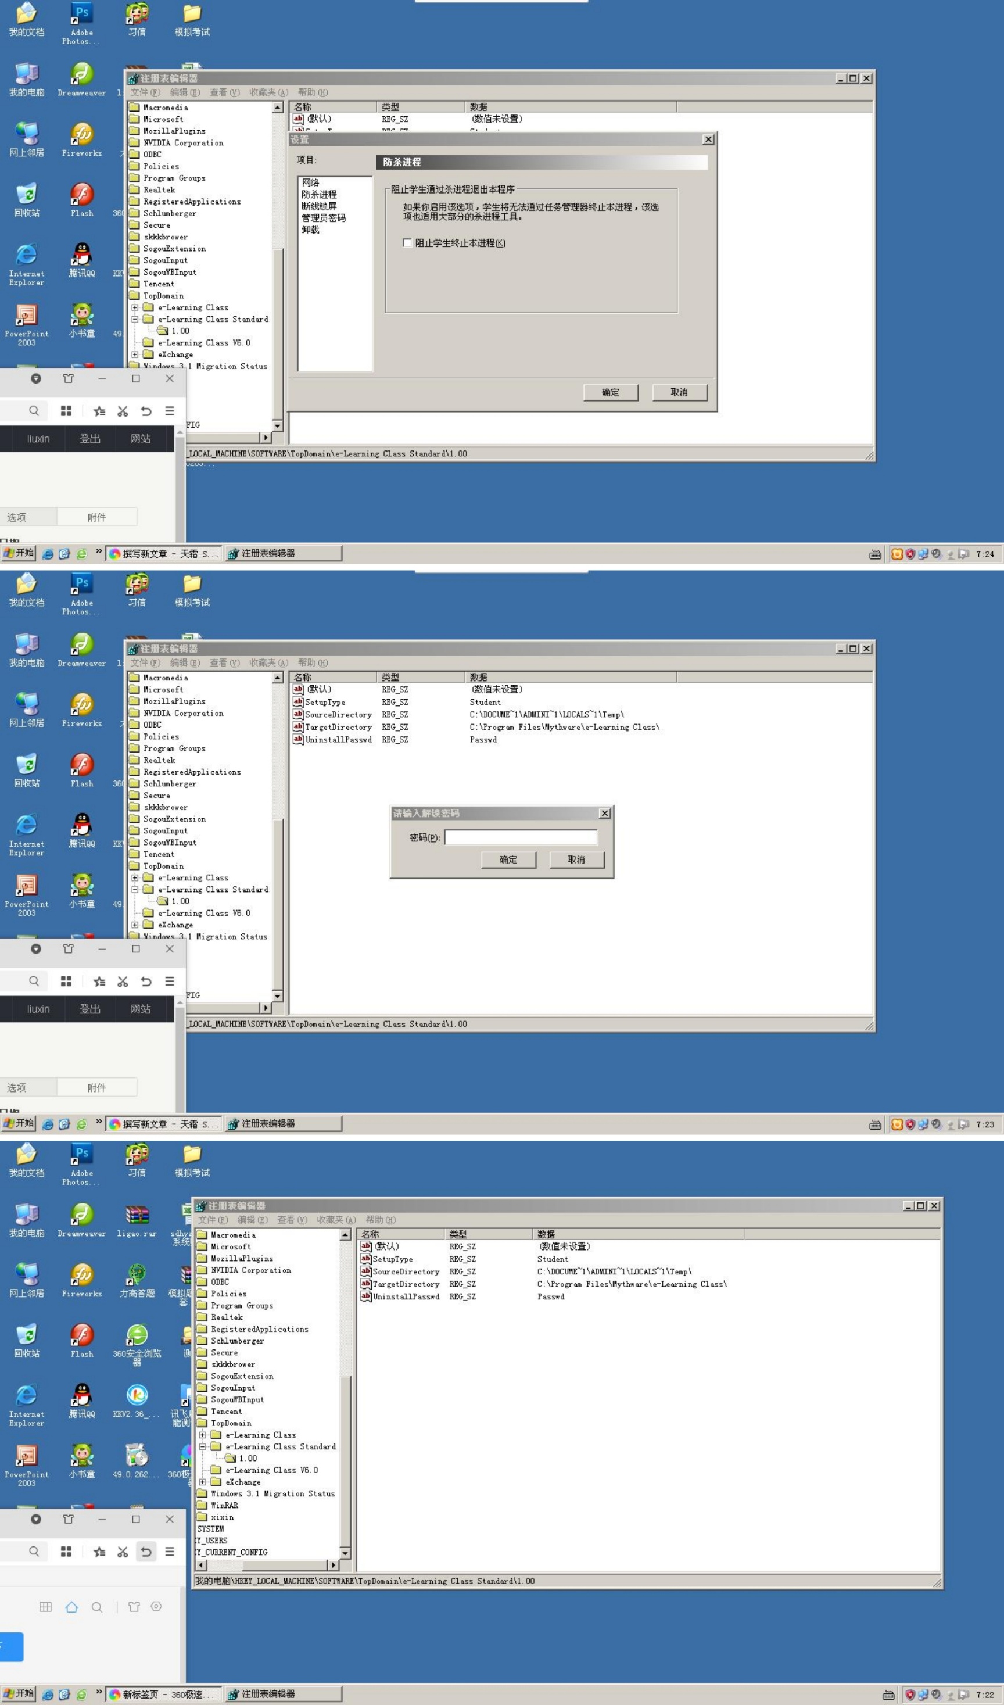Open the 360安全浏览器 desktop shortcut

pyautogui.click(x=137, y=1336)
